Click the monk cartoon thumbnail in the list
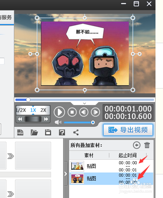The image size is (163, 198). click(x=77, y=166)
